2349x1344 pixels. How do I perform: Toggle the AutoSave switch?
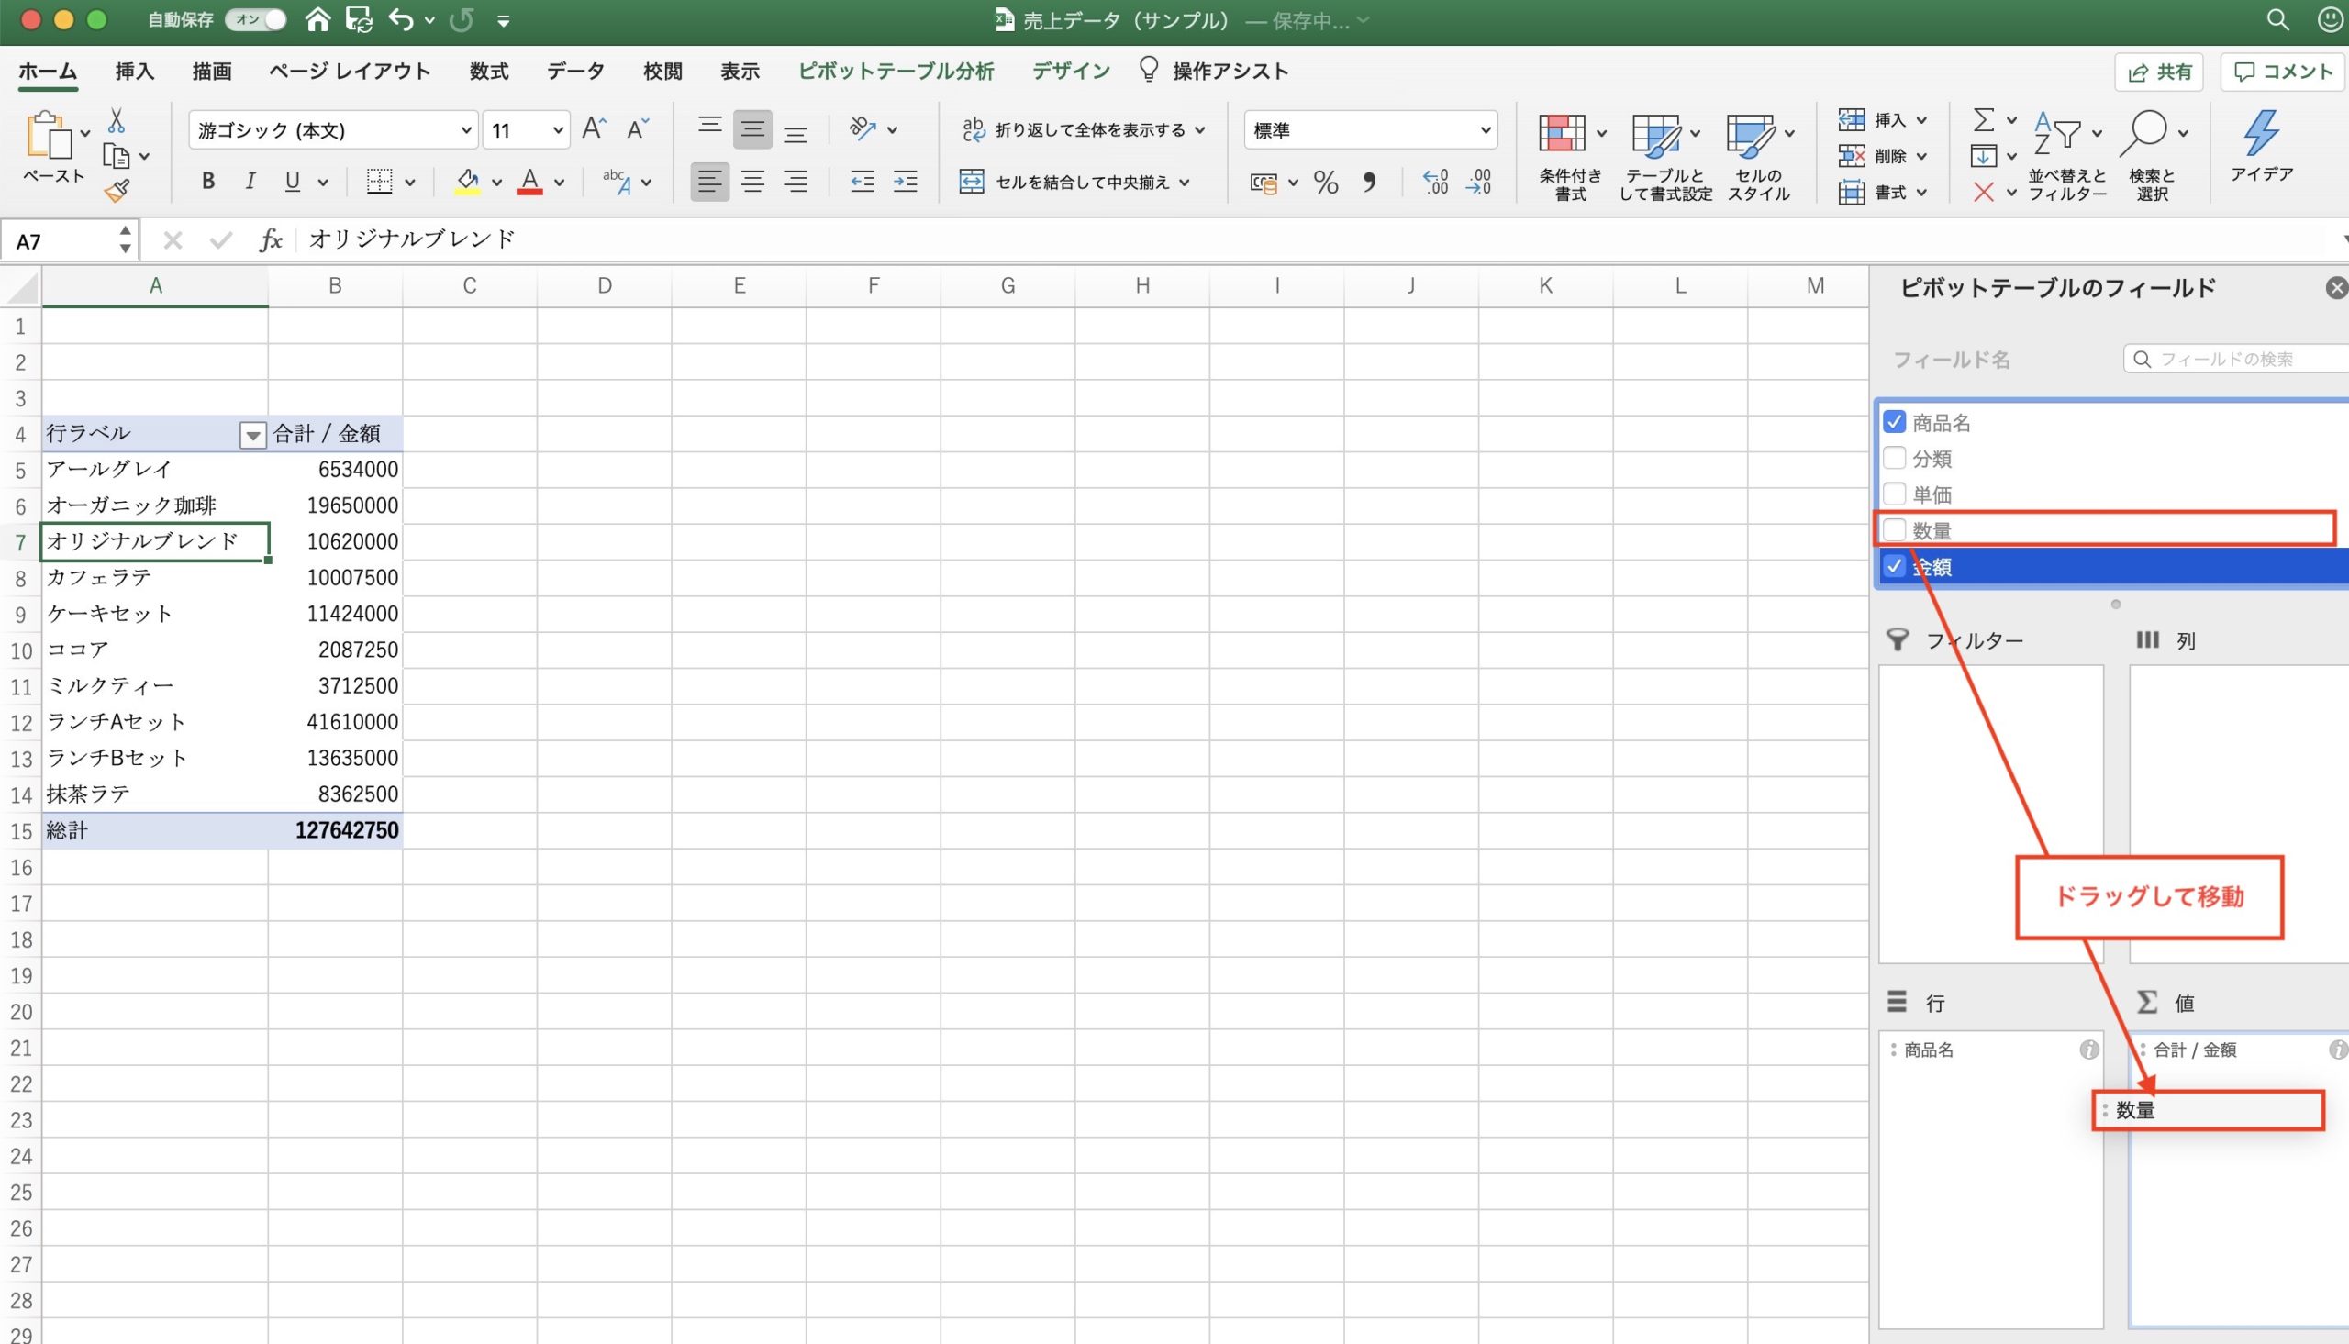coord(256,19)
